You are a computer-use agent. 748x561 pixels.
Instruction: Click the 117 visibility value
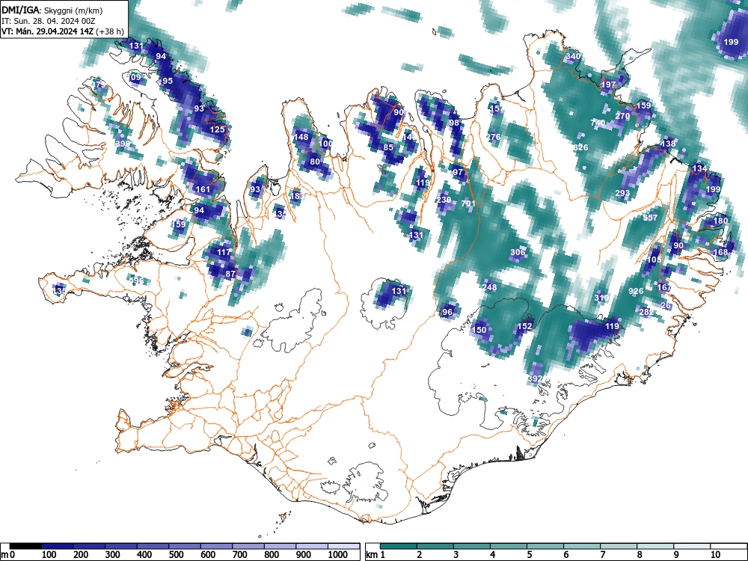click(224, 252)
